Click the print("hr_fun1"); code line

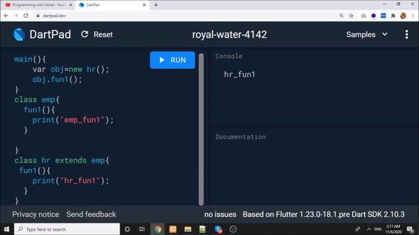[71, 181]
